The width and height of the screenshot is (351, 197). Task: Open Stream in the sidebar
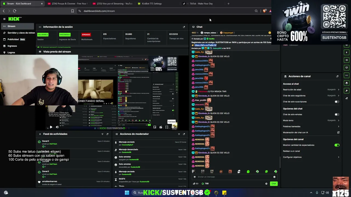point(18,26)
